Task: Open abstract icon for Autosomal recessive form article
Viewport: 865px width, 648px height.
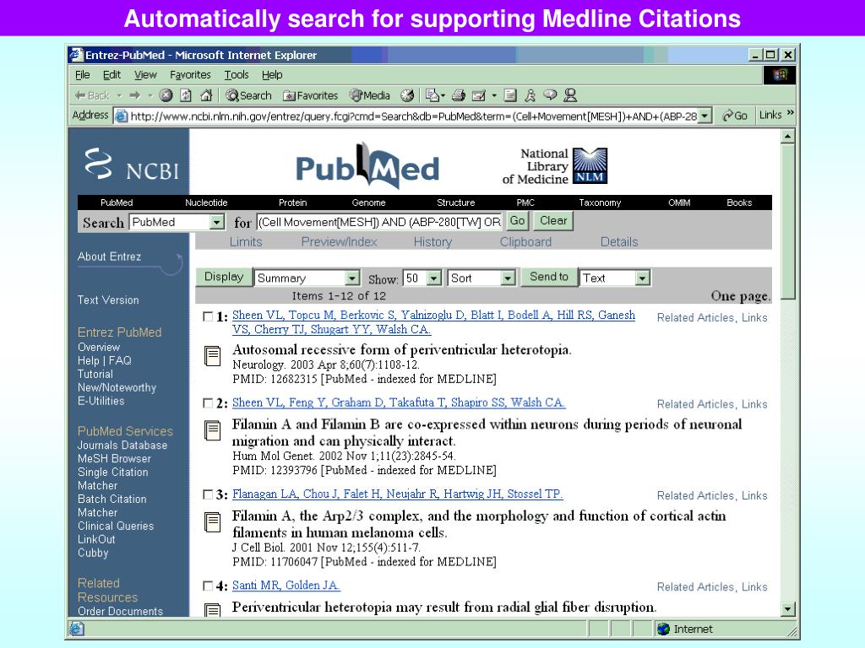Action: pos(212,355)
